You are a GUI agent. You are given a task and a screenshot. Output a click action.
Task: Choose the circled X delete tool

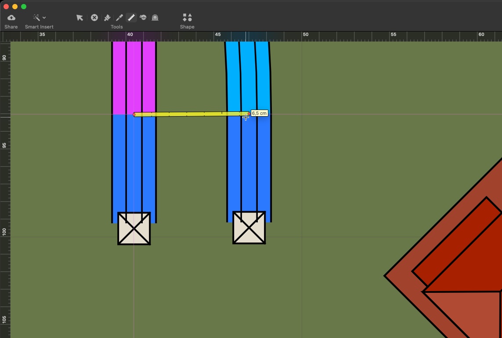(x=94, y=18)
